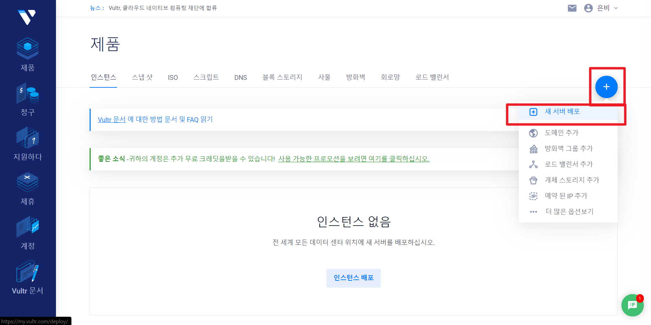Click the 뉴스 label in the top bar
Viewport: 651px width, 325px height.
click(97, 8)
